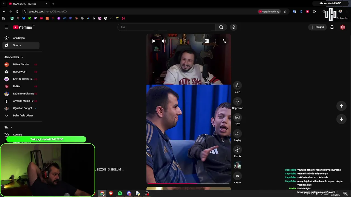Dislike the Short (Beğenme)

pos(237,102)
